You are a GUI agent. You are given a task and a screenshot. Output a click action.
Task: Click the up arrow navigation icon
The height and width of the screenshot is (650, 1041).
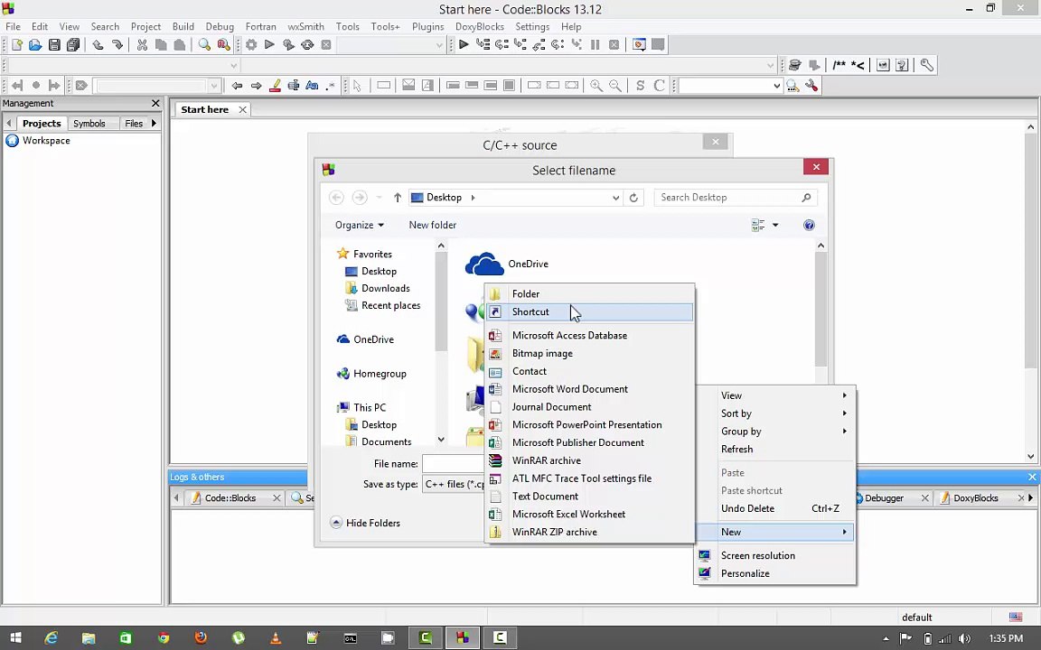coord(397,198)
